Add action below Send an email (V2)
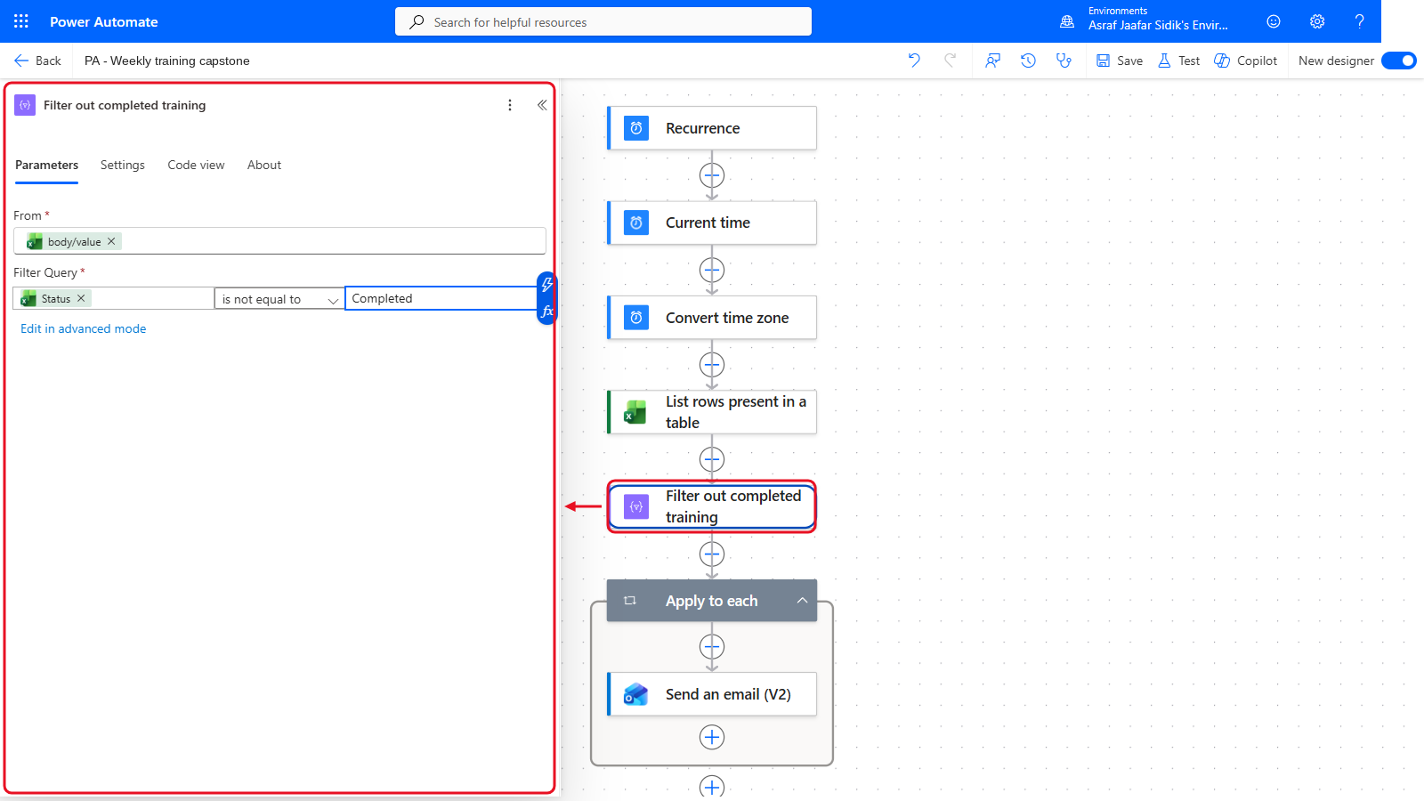 click(712, 737)
